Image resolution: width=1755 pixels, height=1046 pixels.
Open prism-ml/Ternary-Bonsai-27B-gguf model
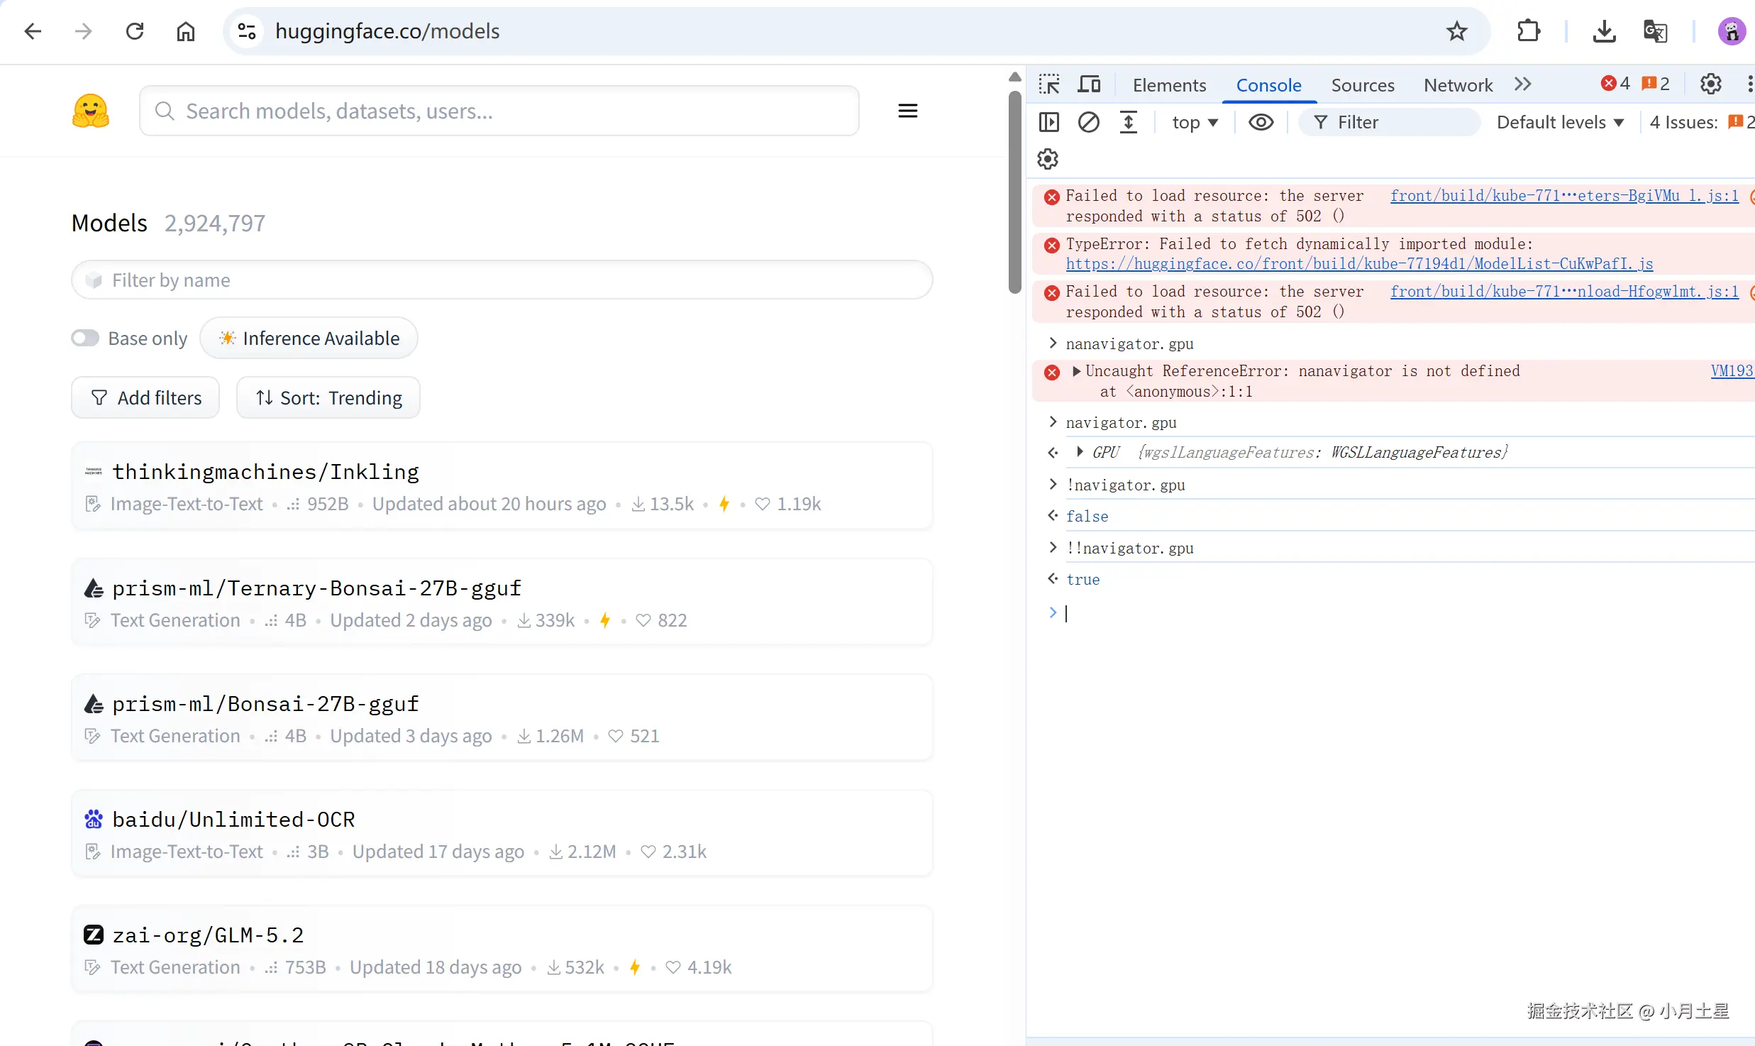point(317,588)
